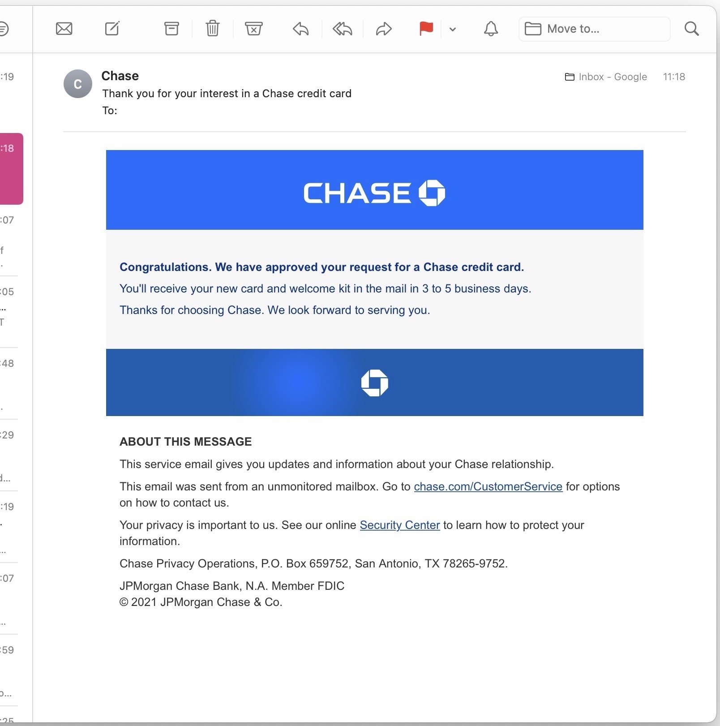Image resolution: width=720 pixels, height=726 pixels.
Task: Open the Security Center link
Action: pyautogui.click(x=400, y=525)
